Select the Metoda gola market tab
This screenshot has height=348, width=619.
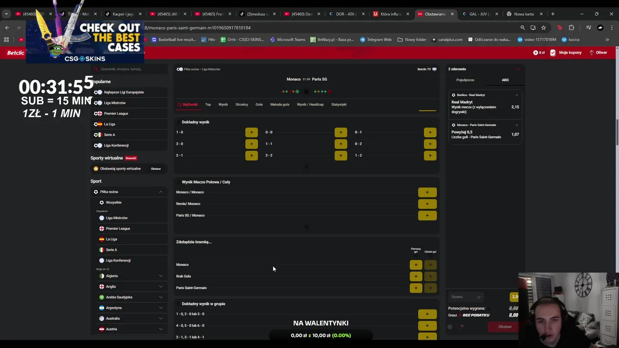pyautogui.click(x=280, y=104)
